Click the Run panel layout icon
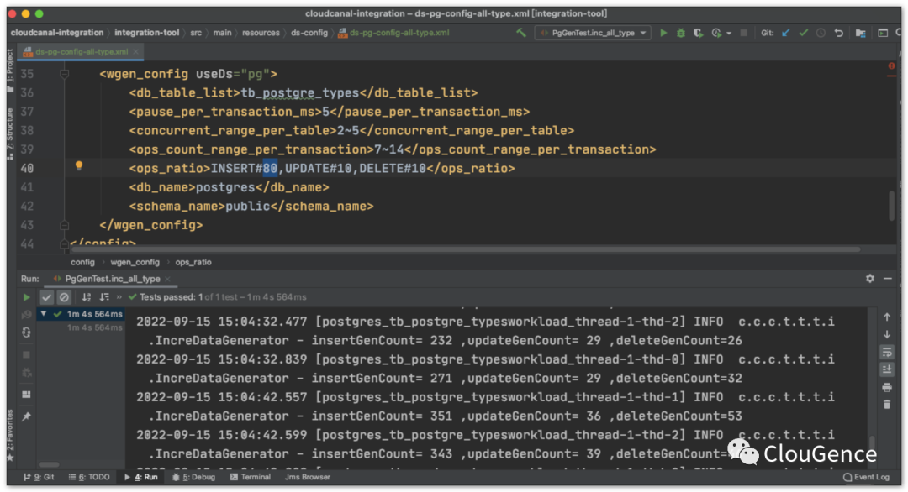The width and height of the screenshot is (908, 492). pos(26,395)
